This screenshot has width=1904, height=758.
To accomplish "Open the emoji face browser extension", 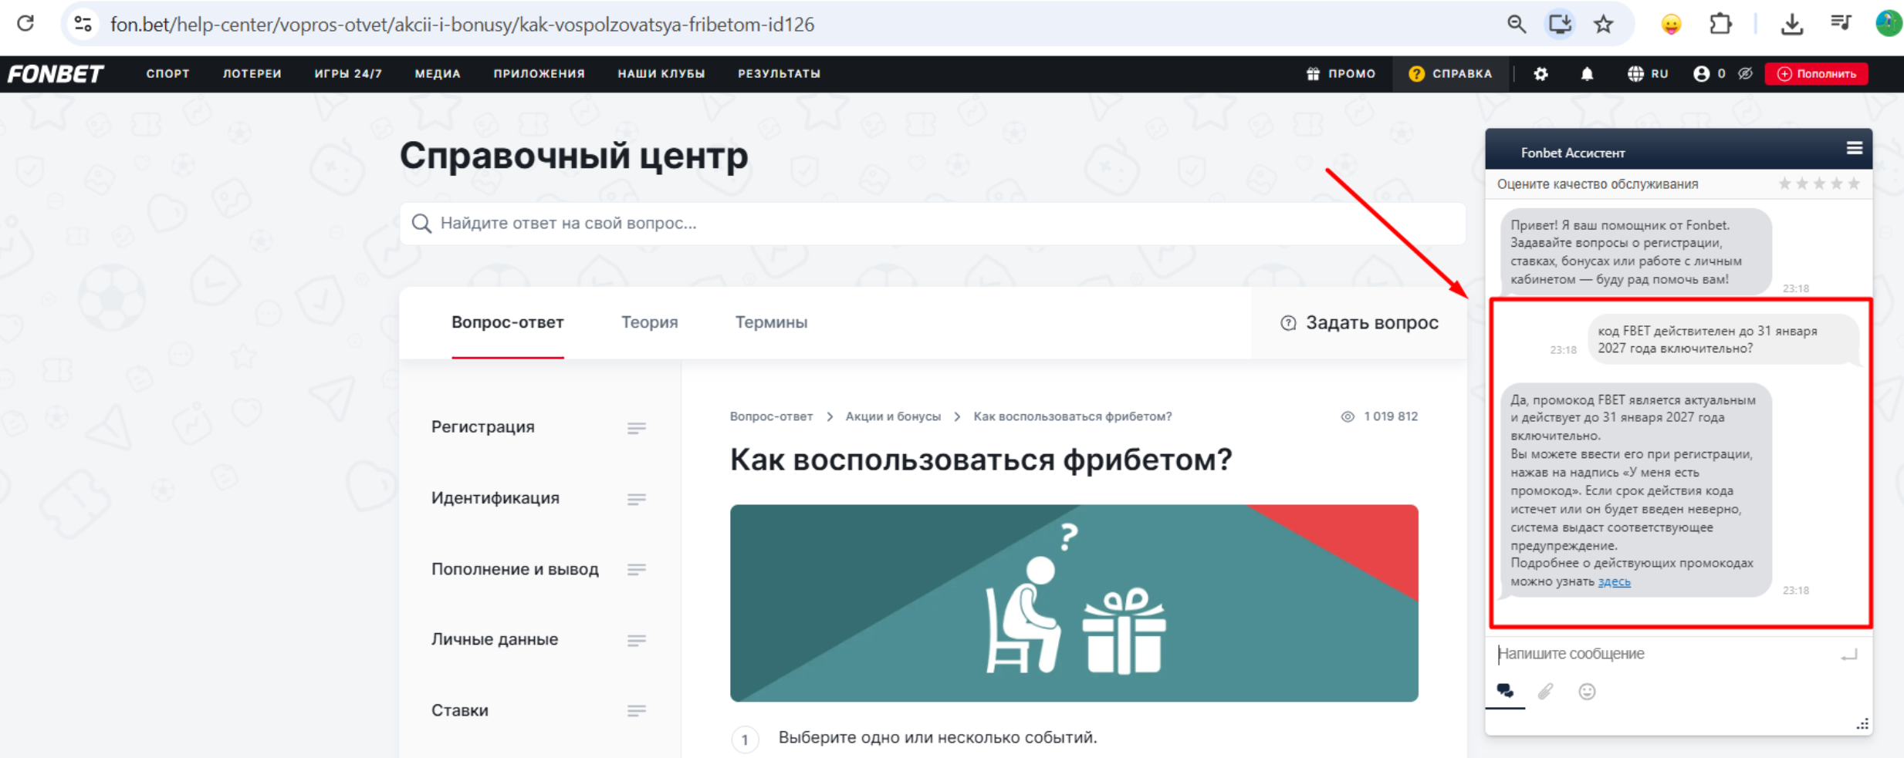I will pos(1671,24).
